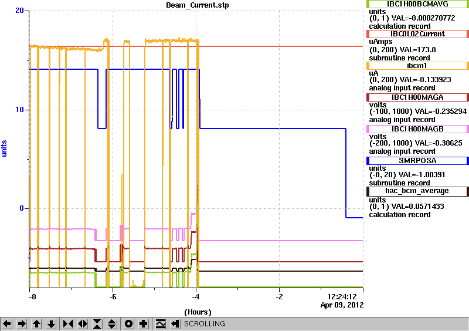
Task: Click the SCROLLING status text
Action: (x=204, y=324)
